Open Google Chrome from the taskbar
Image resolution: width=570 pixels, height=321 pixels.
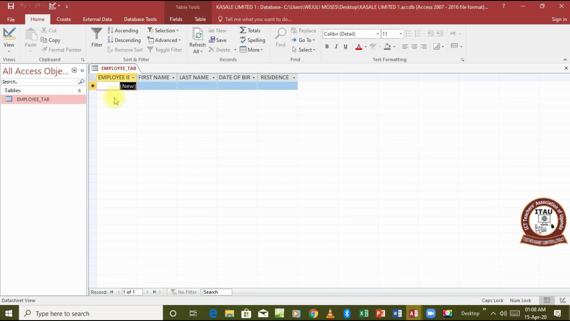313,313
